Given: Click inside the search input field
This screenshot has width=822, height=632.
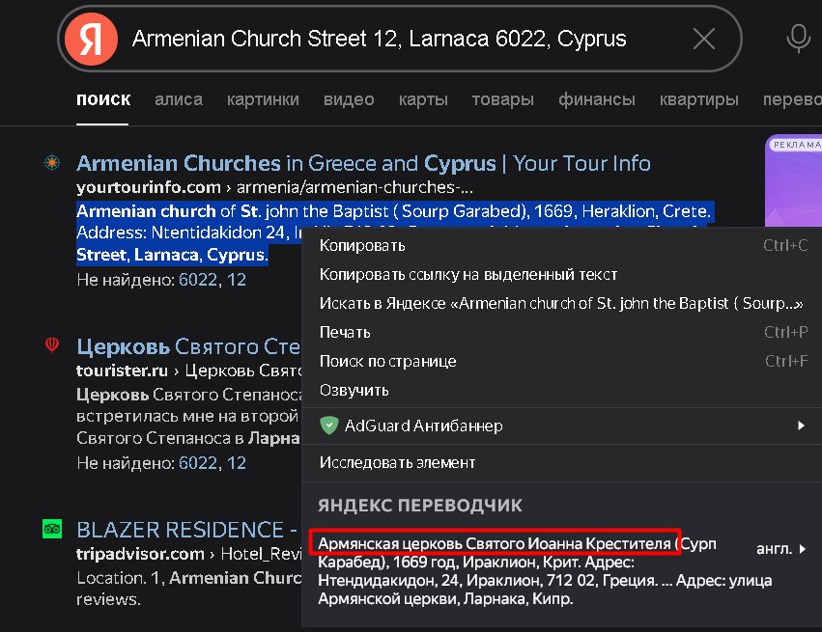Looking at the screenshot, I should pos(386,38).
